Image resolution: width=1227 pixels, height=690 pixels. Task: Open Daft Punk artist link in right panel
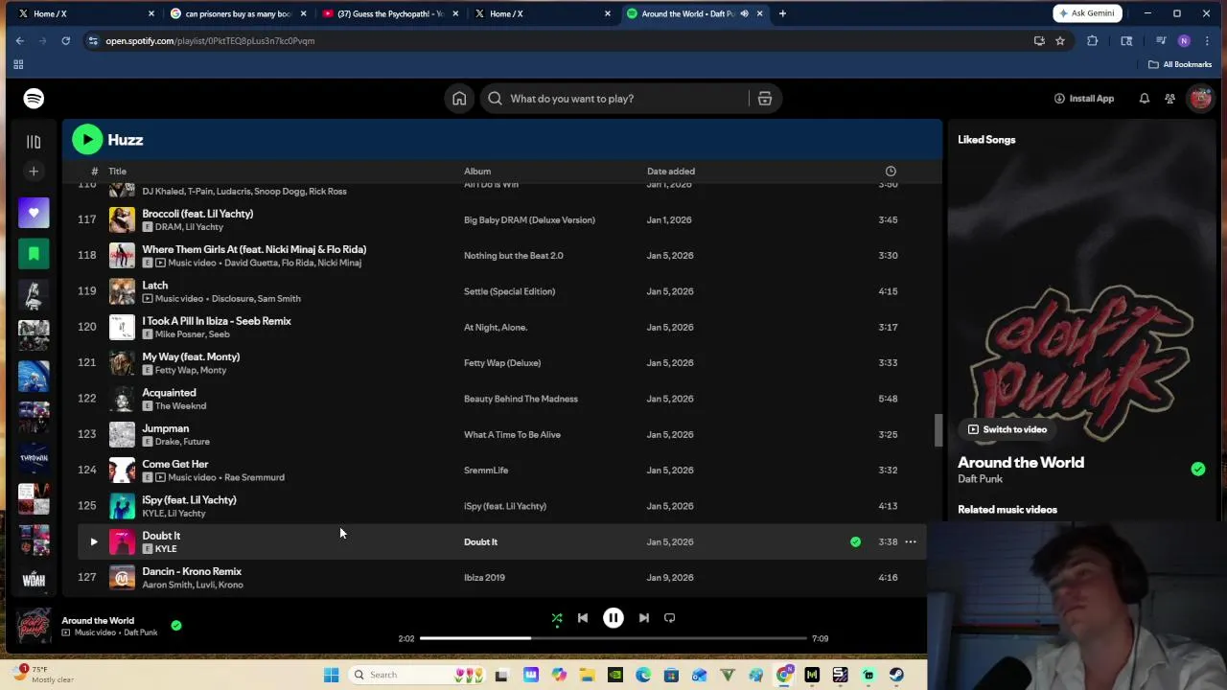(980, 479)
